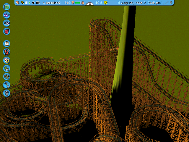Click the time display 7:35 pm
This screenshot has height=142, width=189.
click(154, 3)
